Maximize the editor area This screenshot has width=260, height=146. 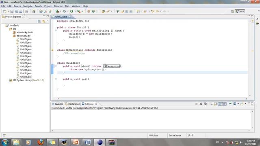pyautogui.click(x=252, y=16)
